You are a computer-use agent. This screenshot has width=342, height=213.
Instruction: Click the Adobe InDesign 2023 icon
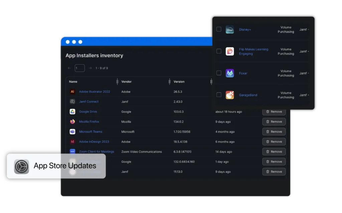point(72,142)
